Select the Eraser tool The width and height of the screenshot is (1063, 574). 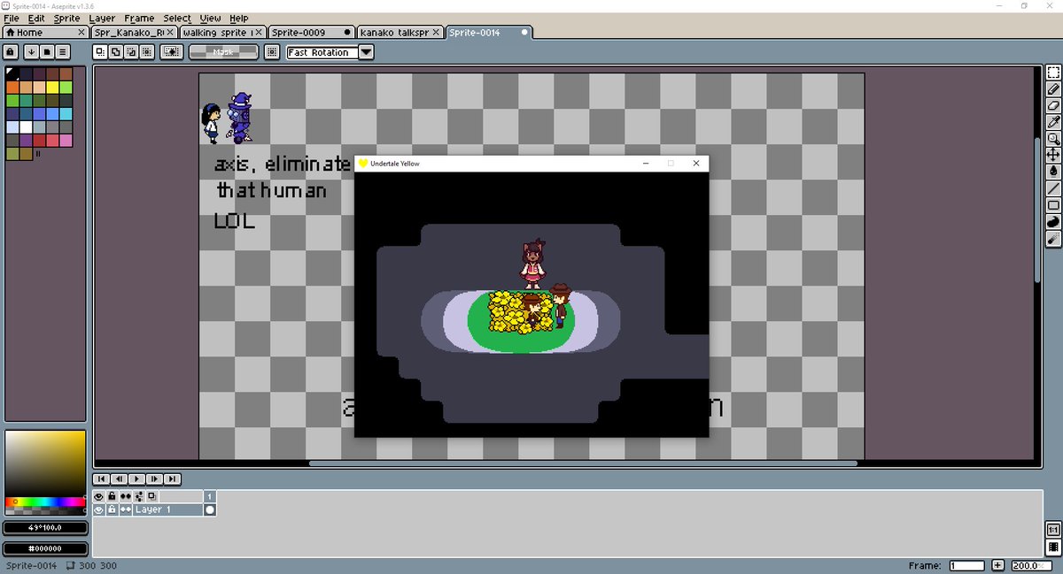1053,105
